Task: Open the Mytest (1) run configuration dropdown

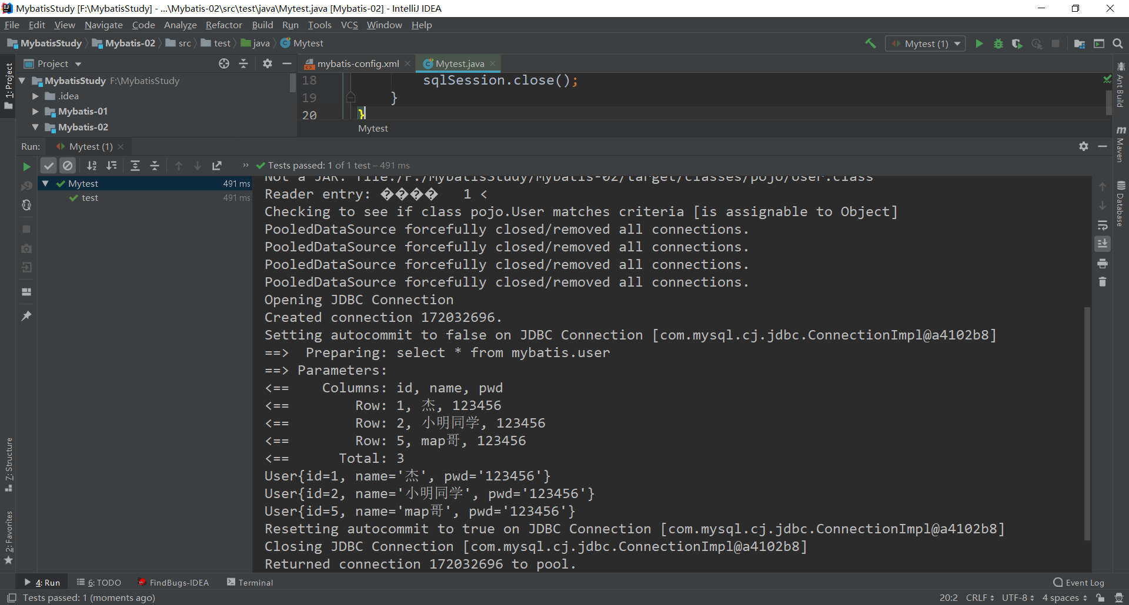Action: click(x=926, y=43)
